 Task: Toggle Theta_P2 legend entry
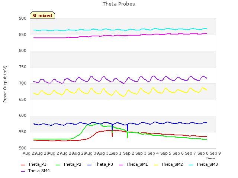(68, 164)
